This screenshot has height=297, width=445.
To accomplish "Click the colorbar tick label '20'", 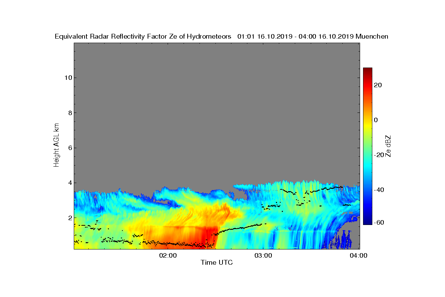I will [x=378, y=85].
